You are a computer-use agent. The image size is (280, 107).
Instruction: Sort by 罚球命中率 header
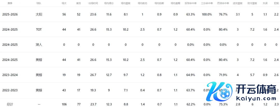(x=223, y=4)
